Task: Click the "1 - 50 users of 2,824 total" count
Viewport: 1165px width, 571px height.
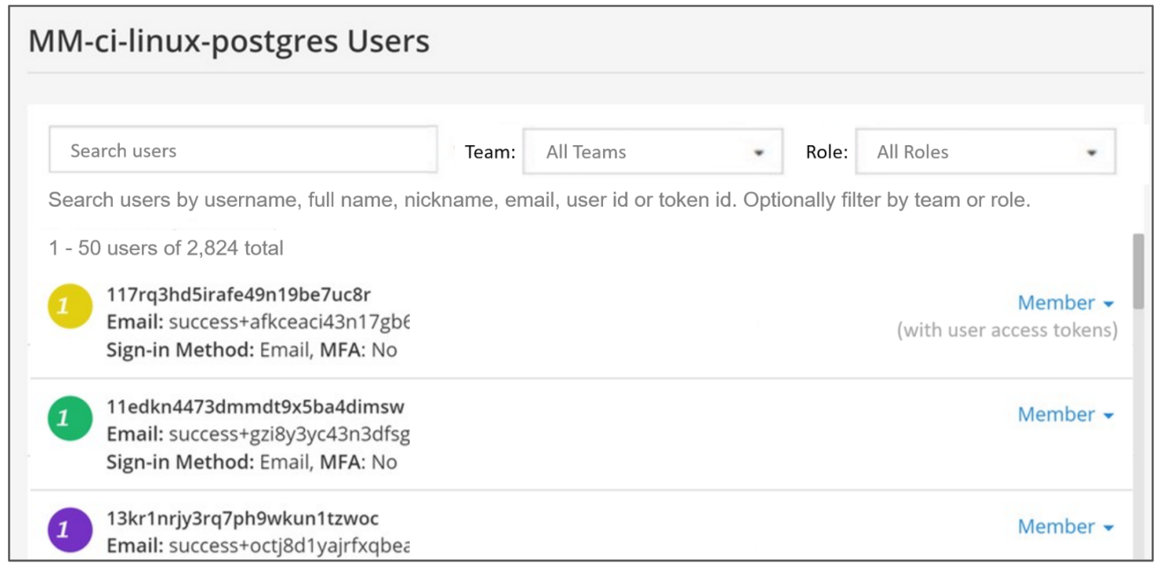Action: point(166,249)
